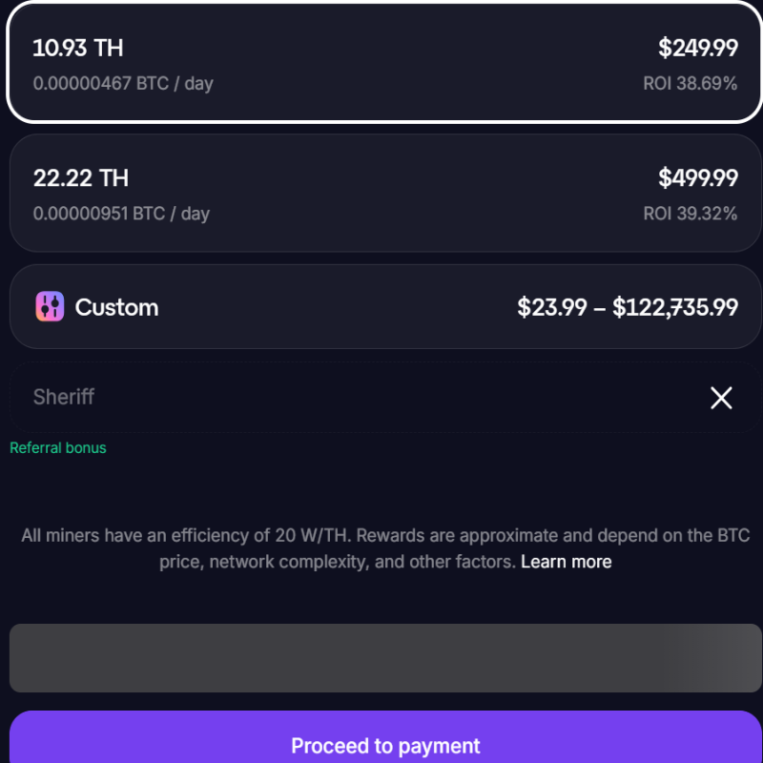Click the ROI 38.69% text

690,84
